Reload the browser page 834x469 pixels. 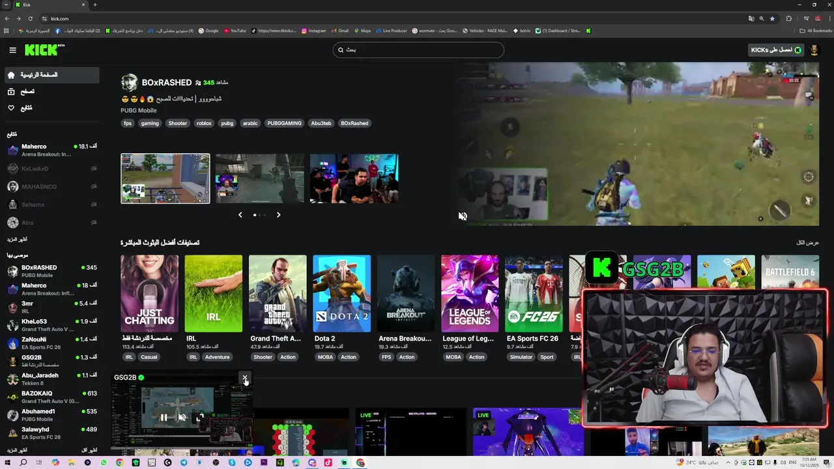coord(30,18)
